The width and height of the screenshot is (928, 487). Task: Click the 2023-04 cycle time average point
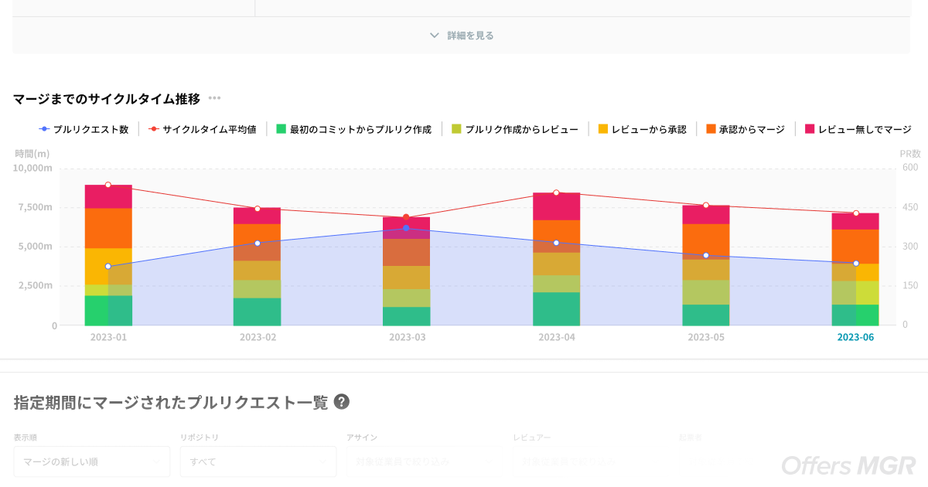tap(556, 192)
